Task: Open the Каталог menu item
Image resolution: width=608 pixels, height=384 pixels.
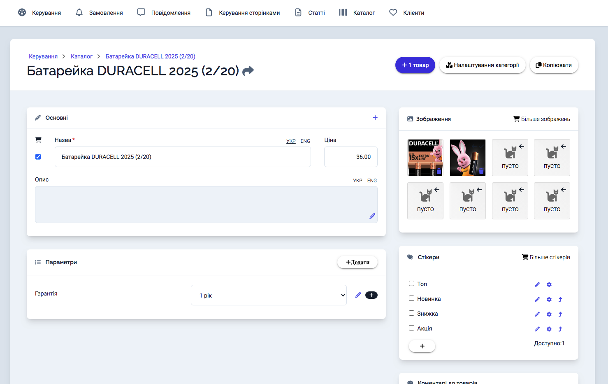Action: (357, 13)
